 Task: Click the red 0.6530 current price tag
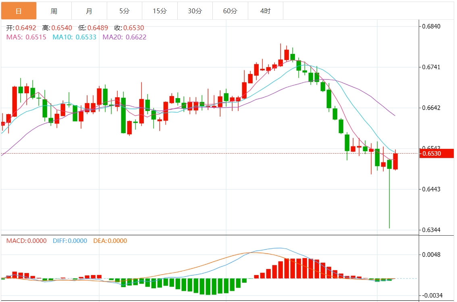pyautogui.click(x=436, y=153)
